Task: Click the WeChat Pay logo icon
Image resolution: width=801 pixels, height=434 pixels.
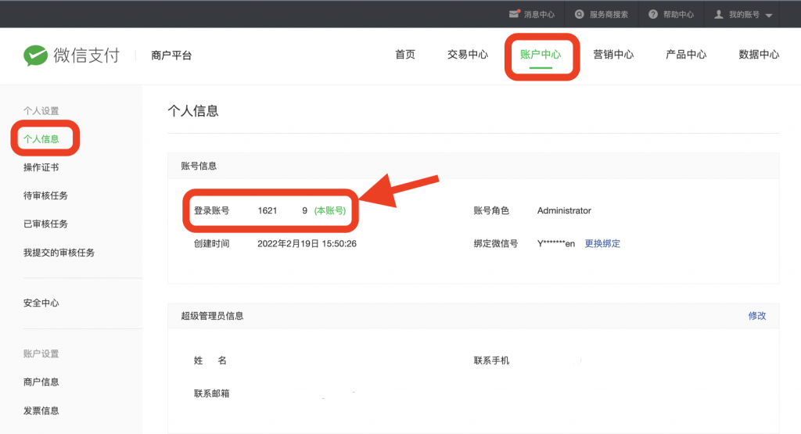Action: (x=35, y=56)
